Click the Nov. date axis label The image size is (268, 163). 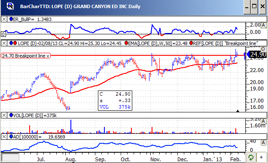(155, 160)
